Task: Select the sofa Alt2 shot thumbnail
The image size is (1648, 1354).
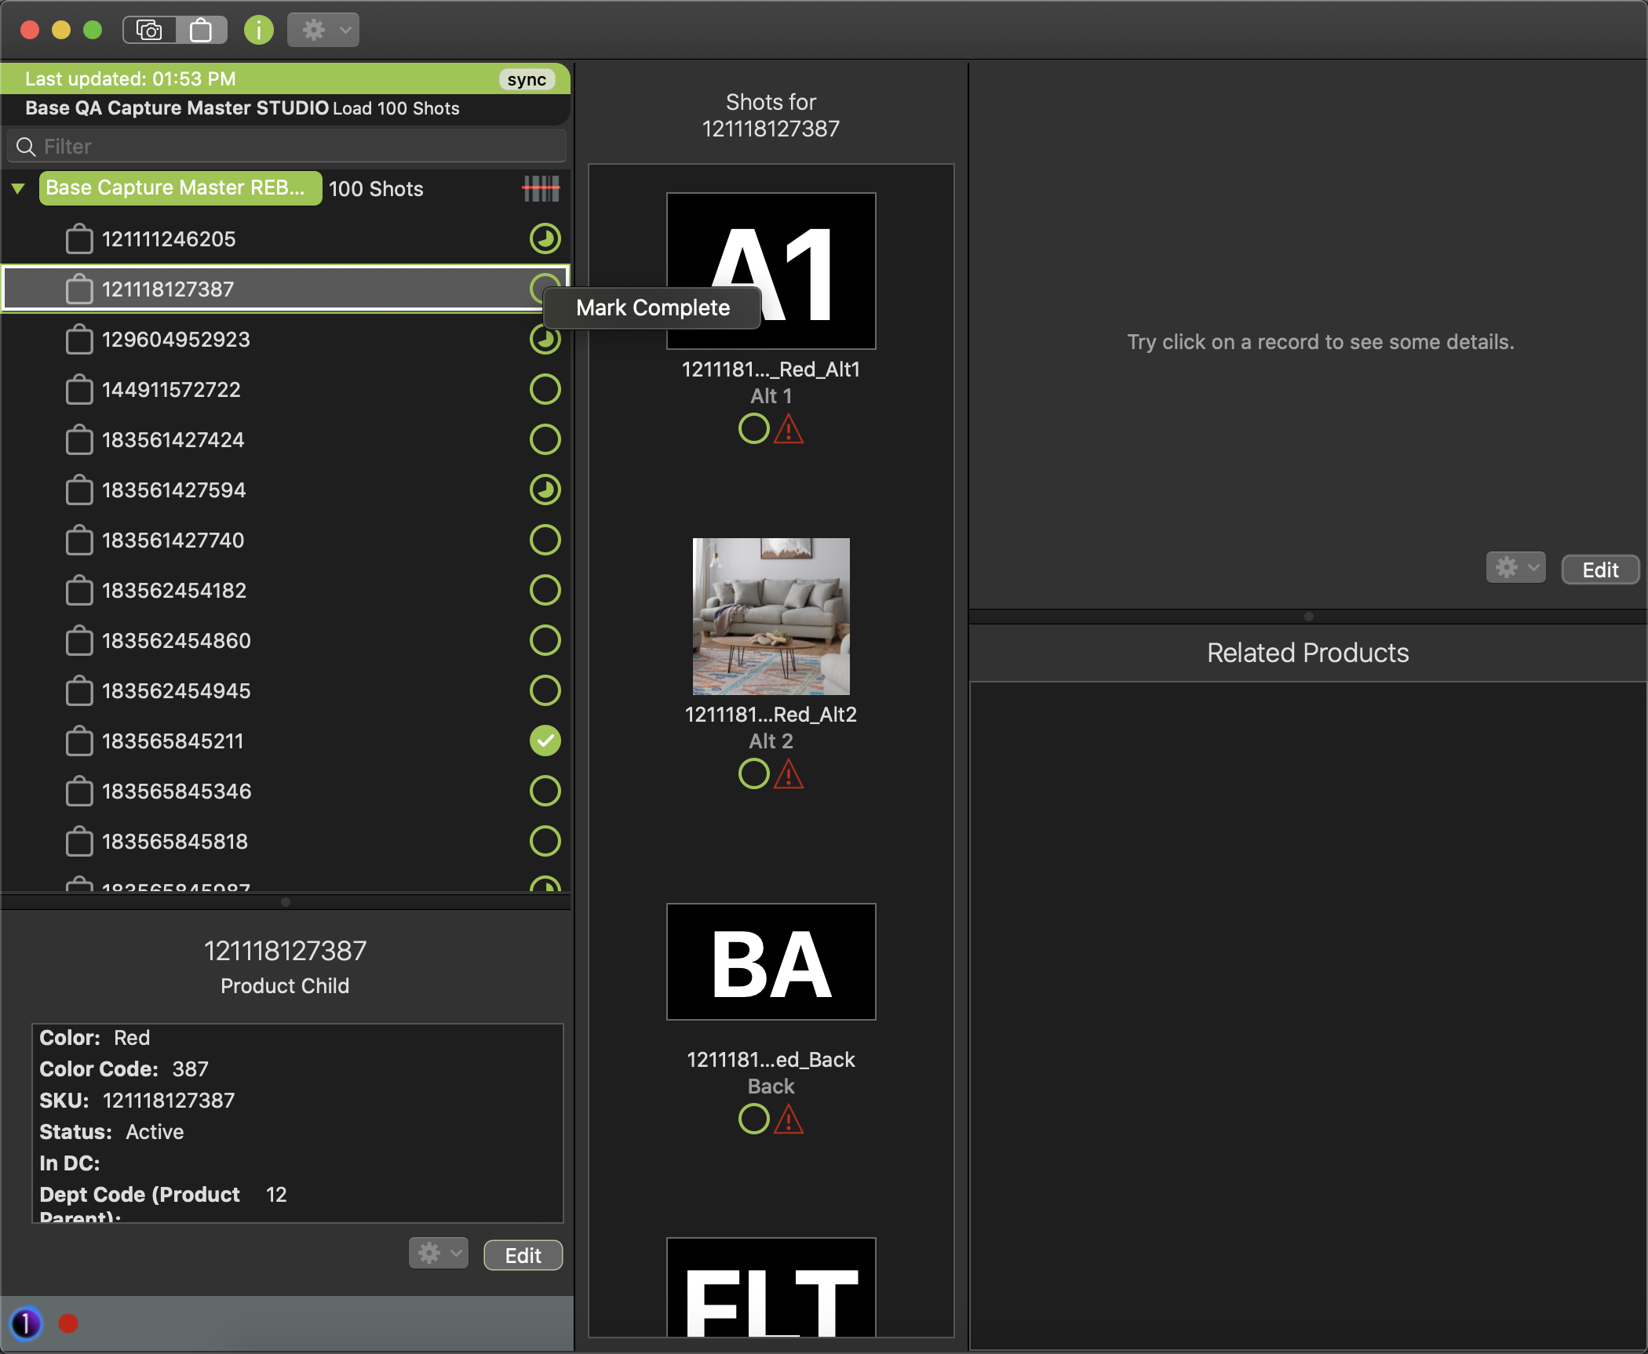Action: [x=771, y=616]
